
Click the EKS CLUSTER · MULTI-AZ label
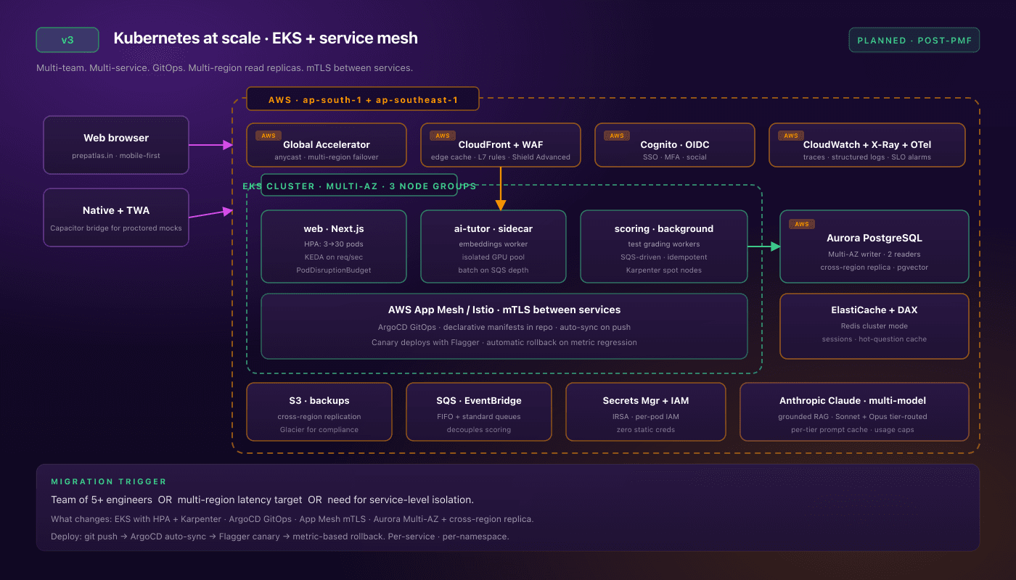[359, 186]
